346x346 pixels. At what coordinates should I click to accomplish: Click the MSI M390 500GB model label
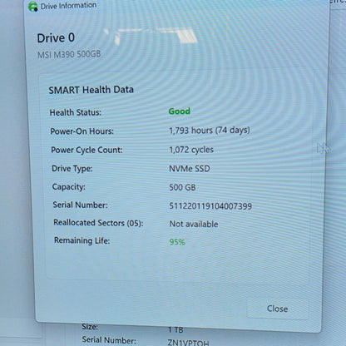(69, 54)
